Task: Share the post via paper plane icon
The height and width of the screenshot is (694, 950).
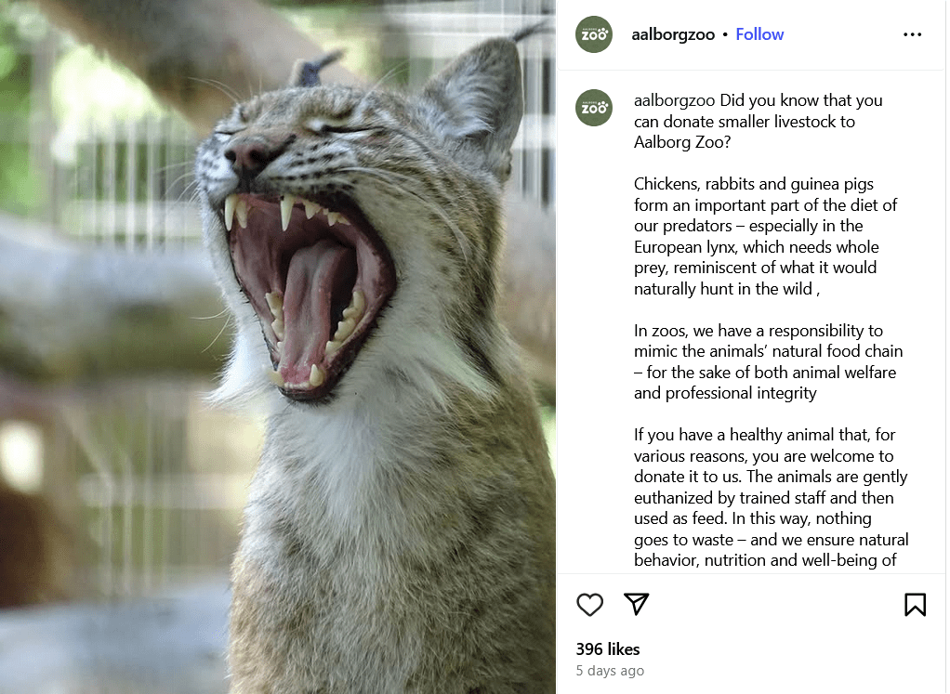Action: point(636,604)
